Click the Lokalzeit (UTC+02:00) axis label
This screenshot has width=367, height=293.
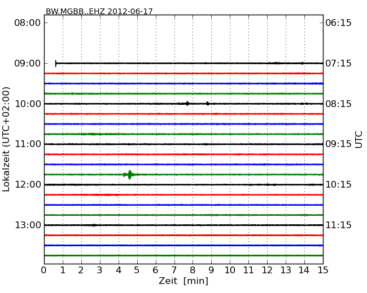click(6, 139)
